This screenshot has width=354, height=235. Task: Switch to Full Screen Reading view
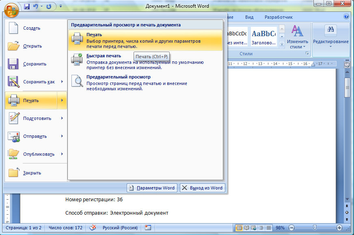coord(246,228)
